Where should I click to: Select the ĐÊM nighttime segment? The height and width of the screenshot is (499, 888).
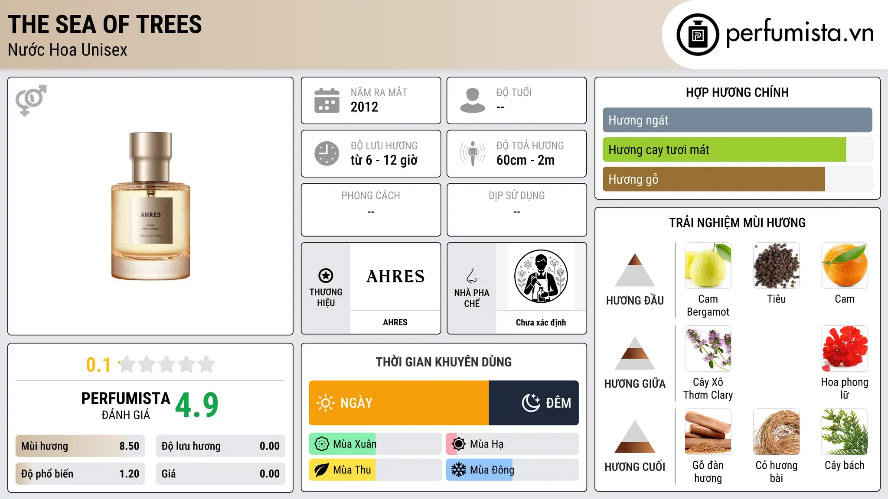534,403
